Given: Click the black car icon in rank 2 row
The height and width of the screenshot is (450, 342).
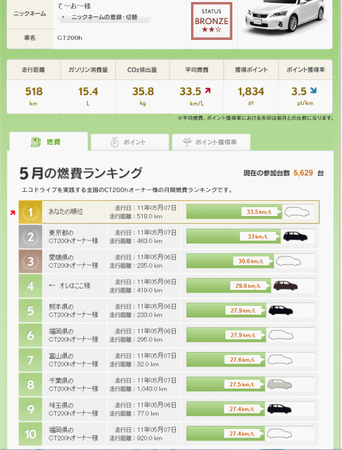Looking at the screenshot, I should tap(295, 237).
